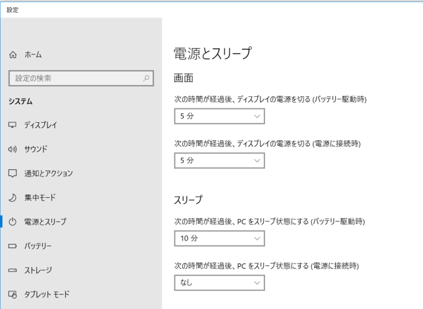423x309 pixels.
Task: Click the ストレージ drive icon
Action: tap(13, 270)
